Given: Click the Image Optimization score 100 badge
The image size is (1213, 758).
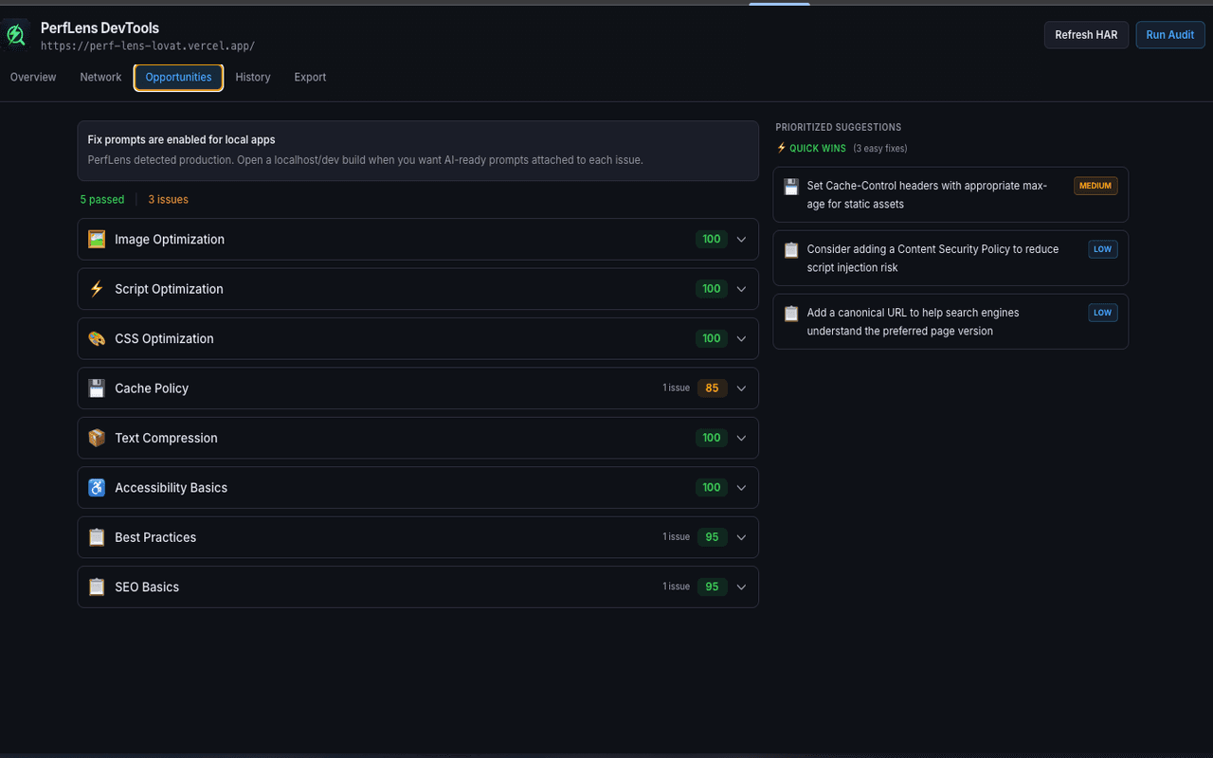Looking at the screenshot, I should [712, 240].
